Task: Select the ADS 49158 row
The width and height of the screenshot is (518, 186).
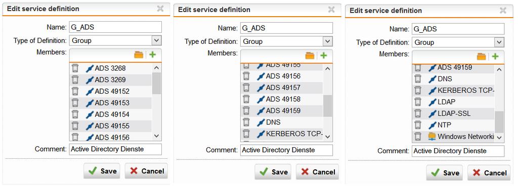Action: tap(282, 99)
